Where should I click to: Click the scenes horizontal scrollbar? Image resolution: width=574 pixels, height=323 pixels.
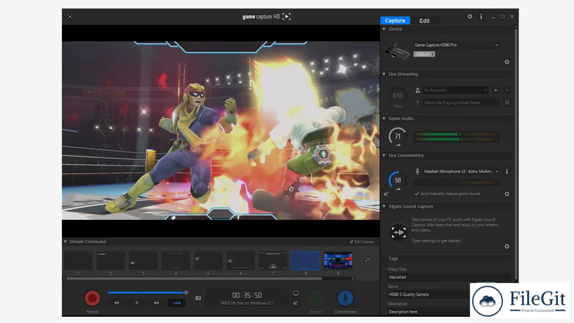pyautogui.click(x=194, y=278)
